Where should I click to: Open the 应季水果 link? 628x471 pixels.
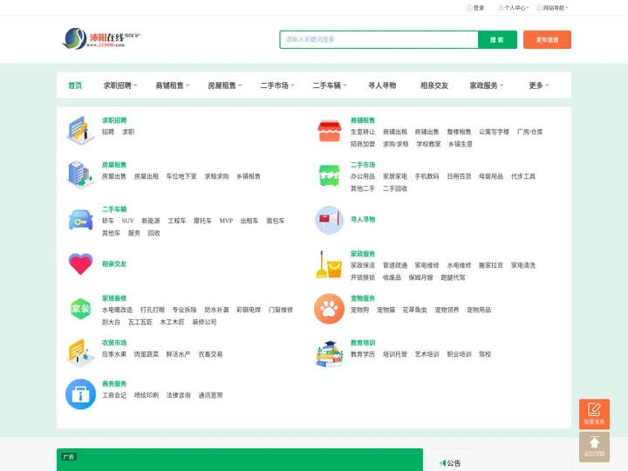click(114, 354)
